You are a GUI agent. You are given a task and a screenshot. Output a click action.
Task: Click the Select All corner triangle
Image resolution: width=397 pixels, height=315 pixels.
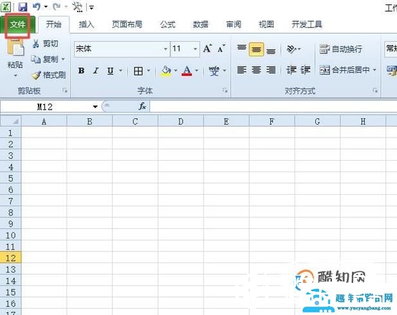click(11, 122)
